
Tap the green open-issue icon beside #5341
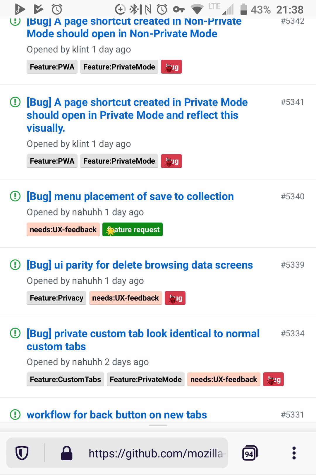pyautogui.click(x=15, y=102)
